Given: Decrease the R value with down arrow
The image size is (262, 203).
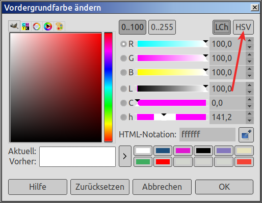Looking at the screenshot, I should tap(249, 47).
